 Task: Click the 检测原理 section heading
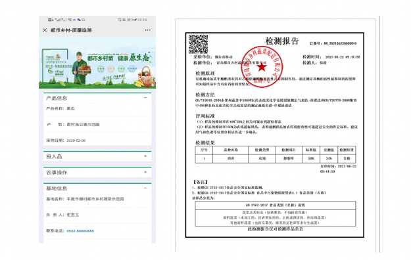pyautogui.click(x=205, y=73)
